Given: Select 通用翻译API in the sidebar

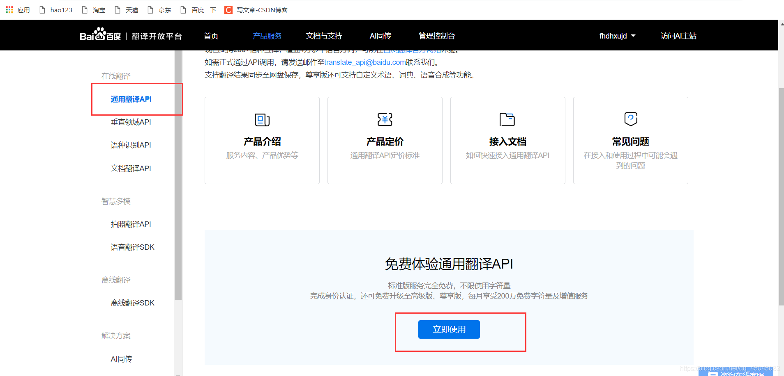Looking at the screenshot, I should (x=131, y=99).
